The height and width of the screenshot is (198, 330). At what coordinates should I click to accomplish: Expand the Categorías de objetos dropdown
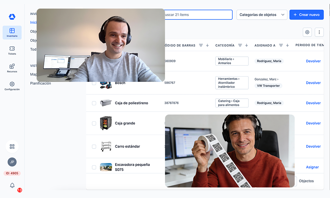(262, 15)
